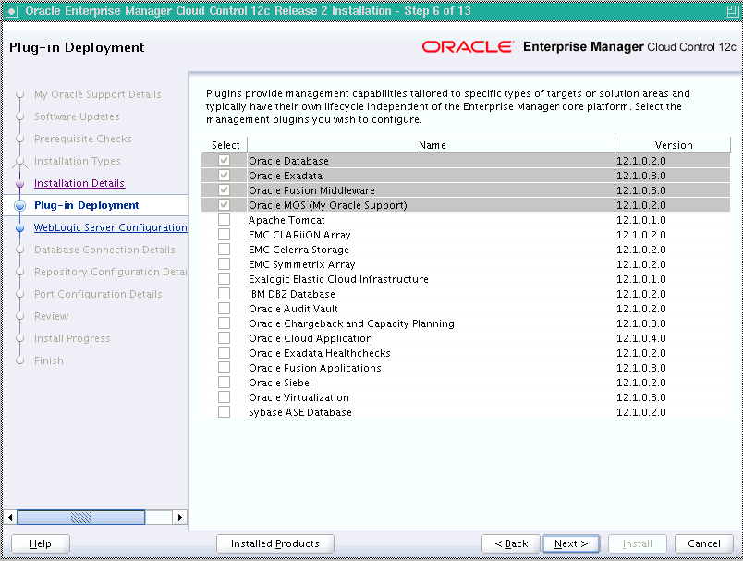The width and height of the screenshot is (743, 561).
Task: Go Back to the previous step
Action: [x=511, y=543]
